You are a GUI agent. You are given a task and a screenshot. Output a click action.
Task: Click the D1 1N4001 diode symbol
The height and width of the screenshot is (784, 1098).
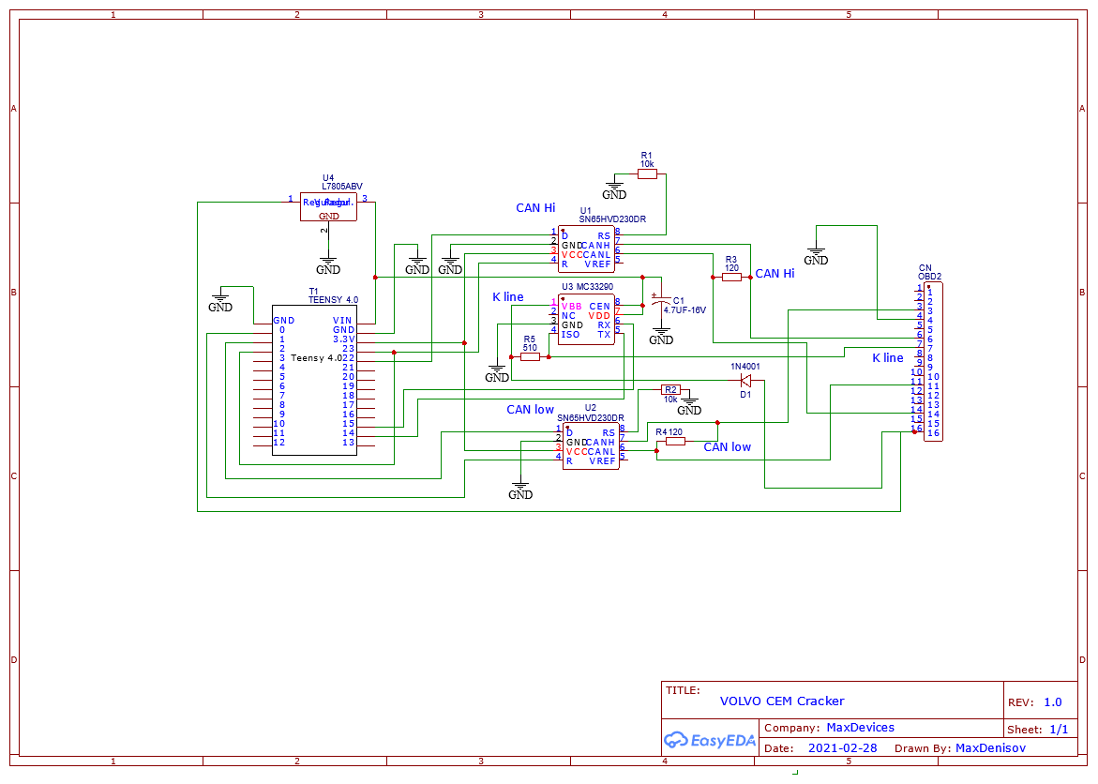coord(745,380)
